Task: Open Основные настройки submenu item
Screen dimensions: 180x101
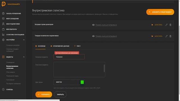Action: pos(13,45)
